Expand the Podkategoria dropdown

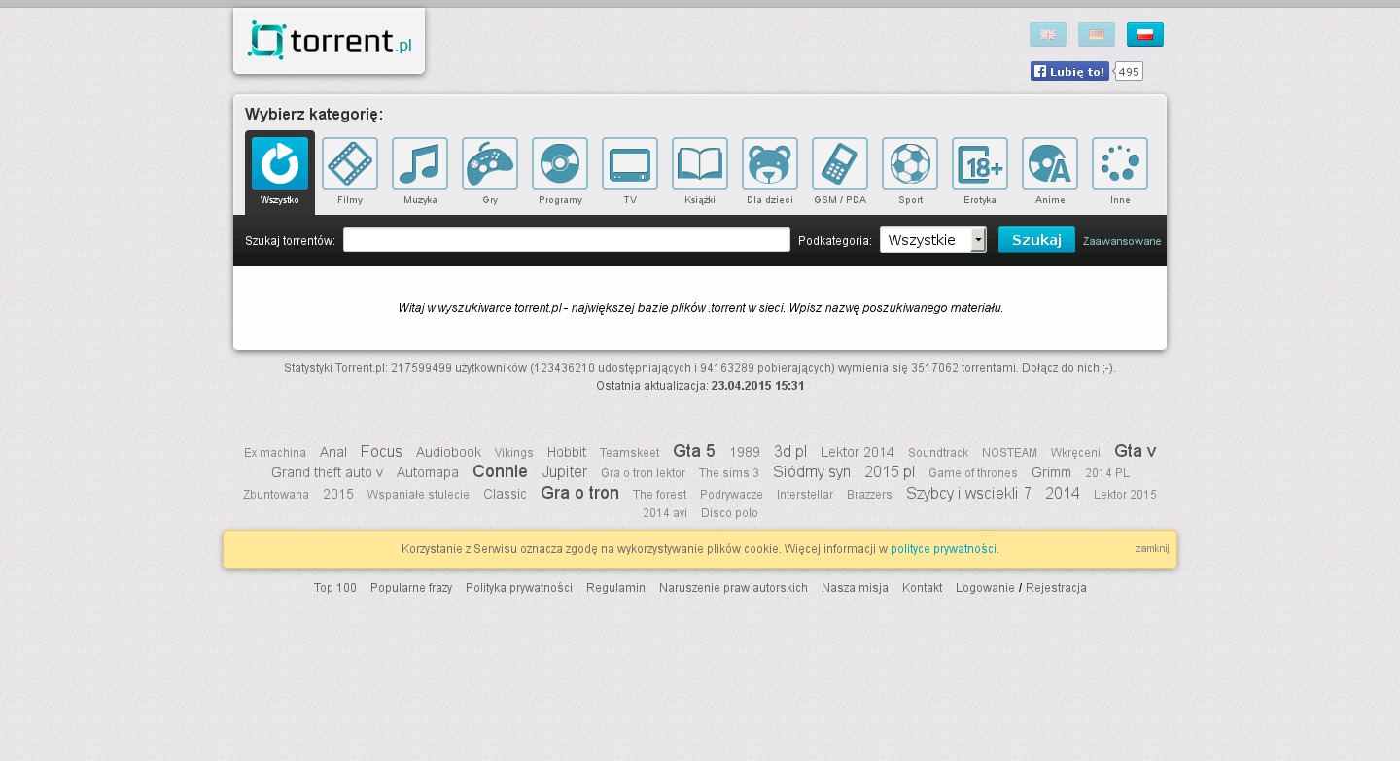coord(932,240)
